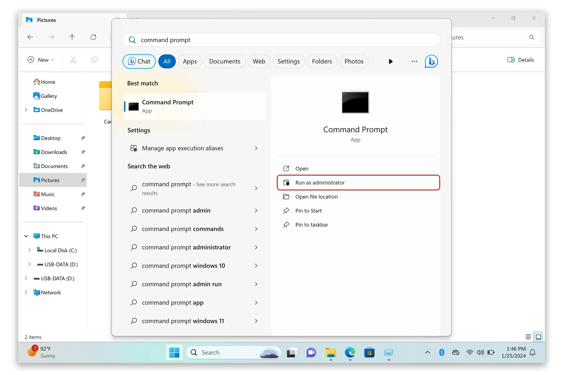Switch to the Documents search filter

(x=225, y=61)
